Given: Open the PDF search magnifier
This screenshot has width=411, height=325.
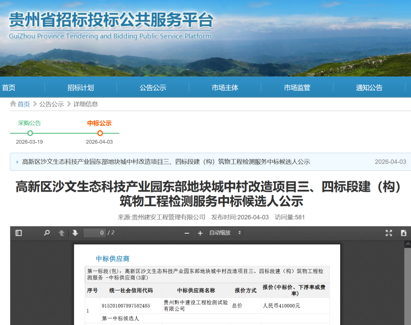Looking at the screenshot, I should 47,233.
